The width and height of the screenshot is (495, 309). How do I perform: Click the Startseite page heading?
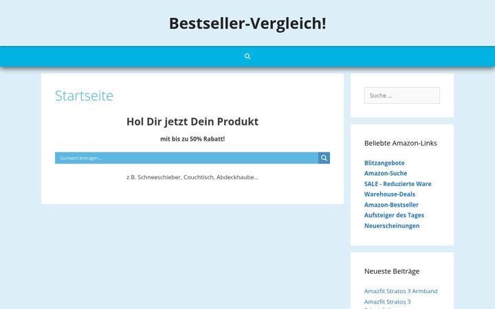tap(84, 95)
